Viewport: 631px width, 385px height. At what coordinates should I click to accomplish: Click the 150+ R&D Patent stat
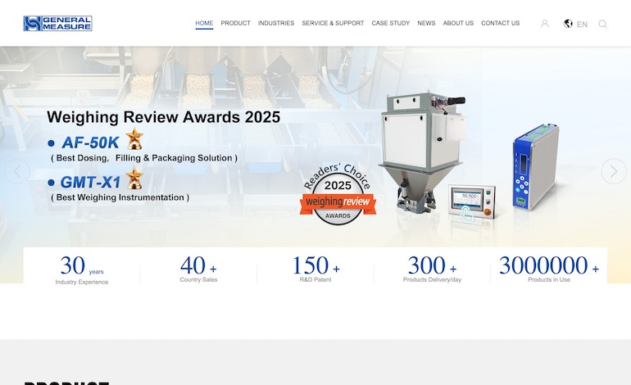click(315, 269)
